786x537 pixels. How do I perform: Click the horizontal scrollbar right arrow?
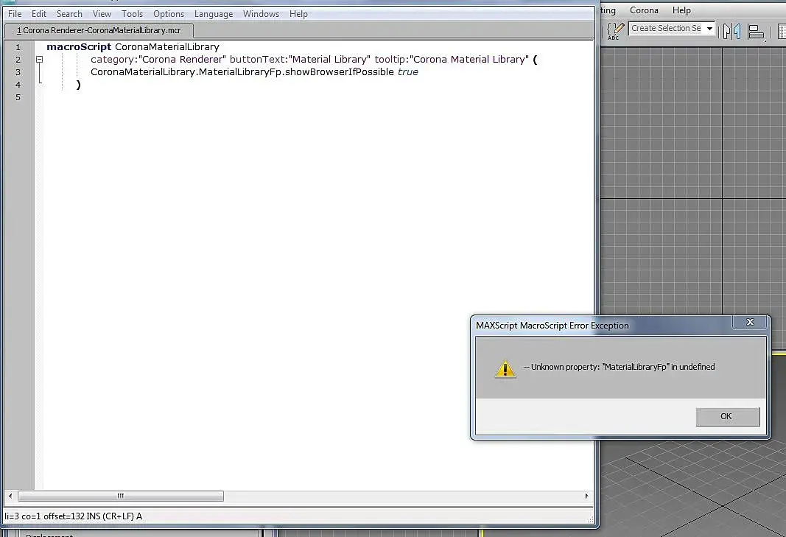coord(586,496)
